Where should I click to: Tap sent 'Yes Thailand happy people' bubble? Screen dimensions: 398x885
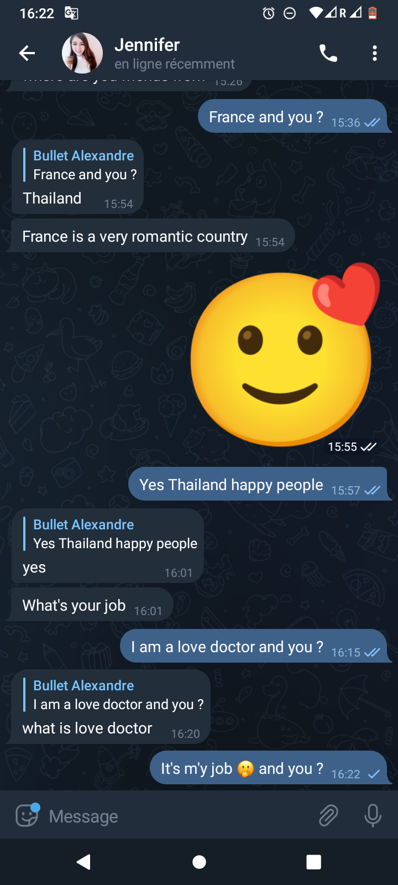point(259,485)
